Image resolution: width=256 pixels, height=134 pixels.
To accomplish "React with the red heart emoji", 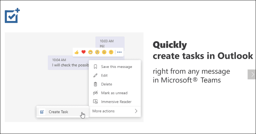I will pos(84,52).
